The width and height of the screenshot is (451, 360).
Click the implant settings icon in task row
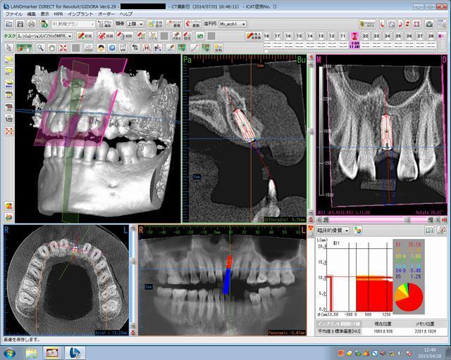[x=187, y=36]
